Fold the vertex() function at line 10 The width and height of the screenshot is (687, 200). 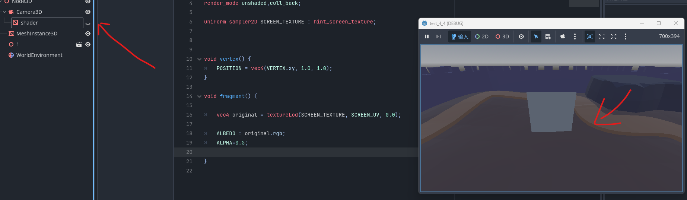click(x=199, y=59)
